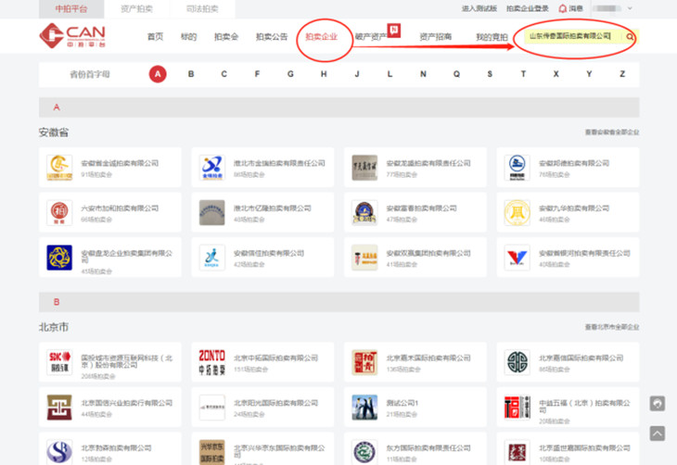Click the SB logo of 北京勃森拍卖

pyautogui.click(x=59, y=452)
